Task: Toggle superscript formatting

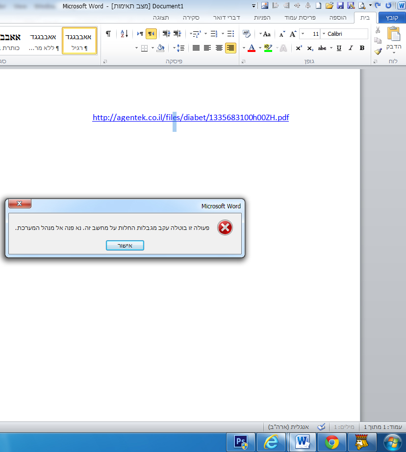Action: [299, 48]
